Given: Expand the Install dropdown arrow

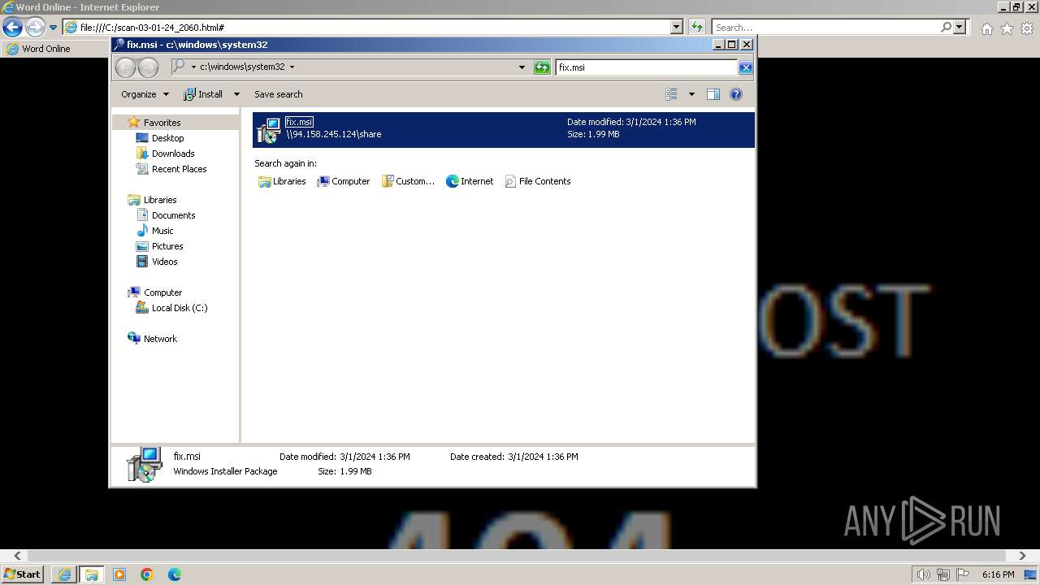Looking at the screenshot, I should (236, 94).
